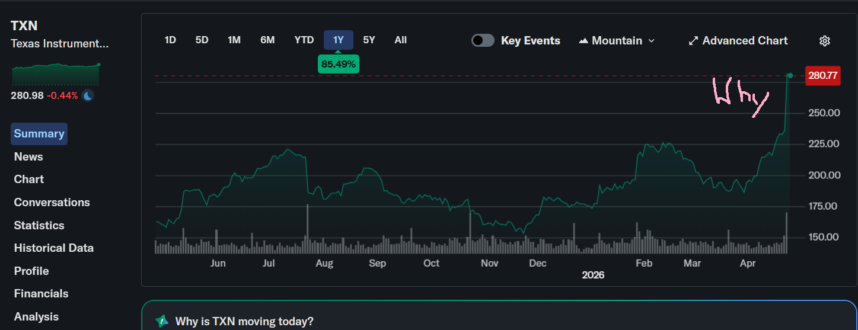858x330 pixels.
Task: Click the 2026 year label on axis
Action: [x=593, y=275]
